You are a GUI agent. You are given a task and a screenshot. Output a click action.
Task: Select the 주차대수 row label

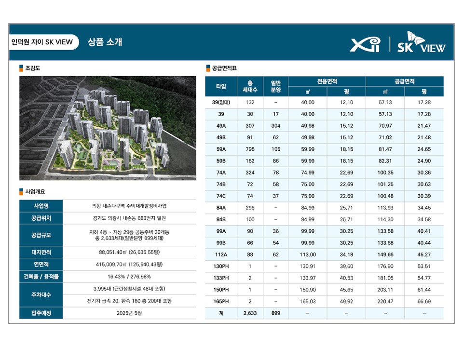tap(41, 295)
